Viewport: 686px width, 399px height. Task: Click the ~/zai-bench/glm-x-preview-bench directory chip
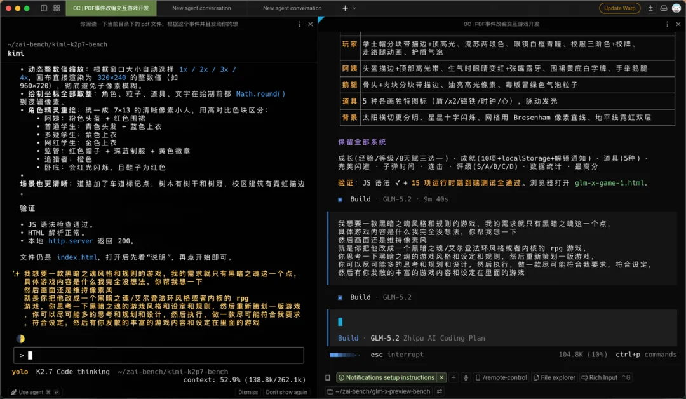click(379, 391)
